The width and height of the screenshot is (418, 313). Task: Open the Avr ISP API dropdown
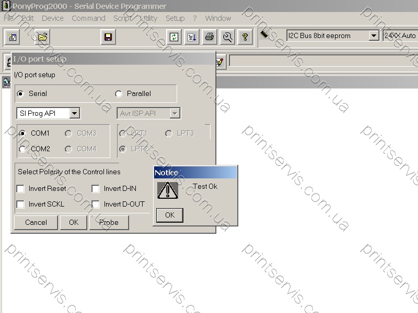tap(175, 113)
